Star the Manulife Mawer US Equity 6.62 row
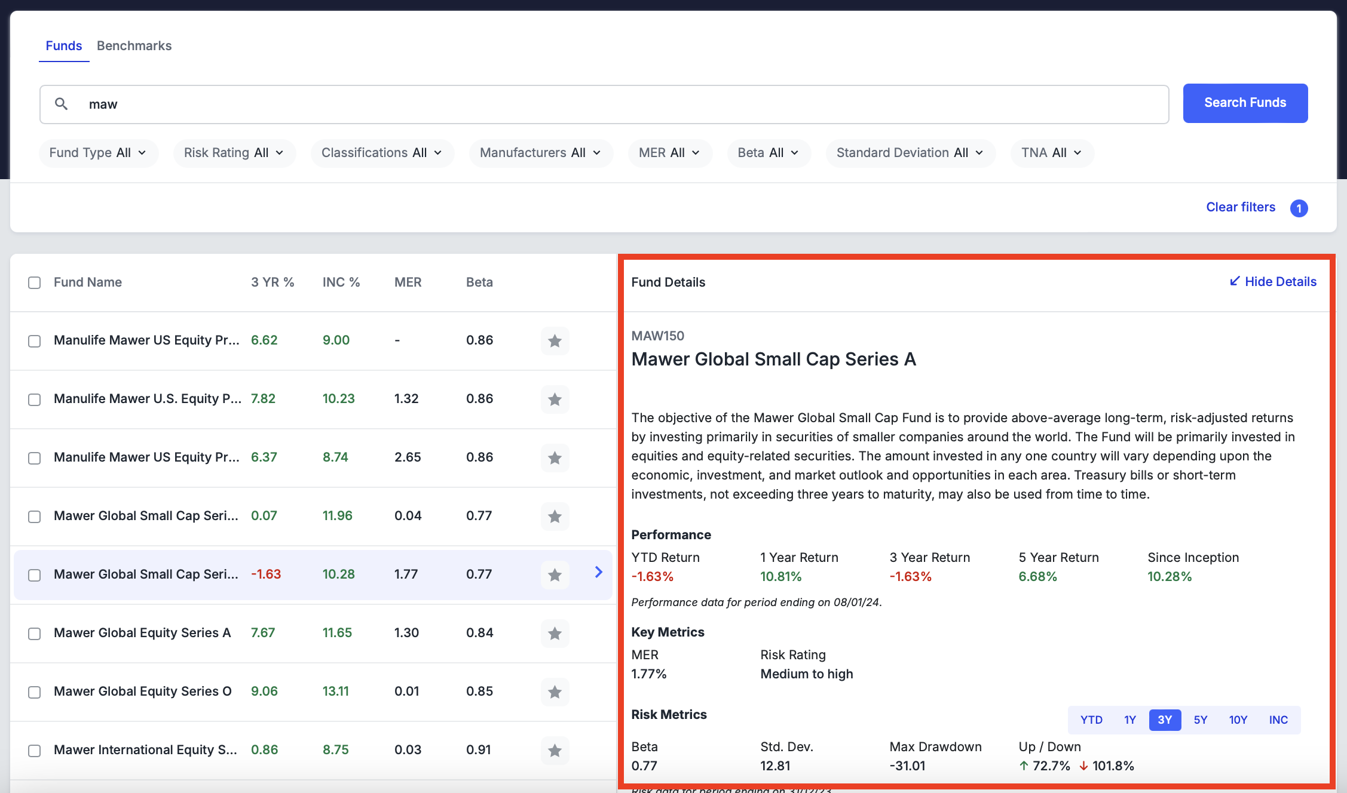 555,340
